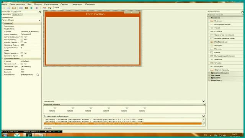Screen dimensions: 245x138
Task: Select the Быстрая Кнопка component
Action: [225, 25]
